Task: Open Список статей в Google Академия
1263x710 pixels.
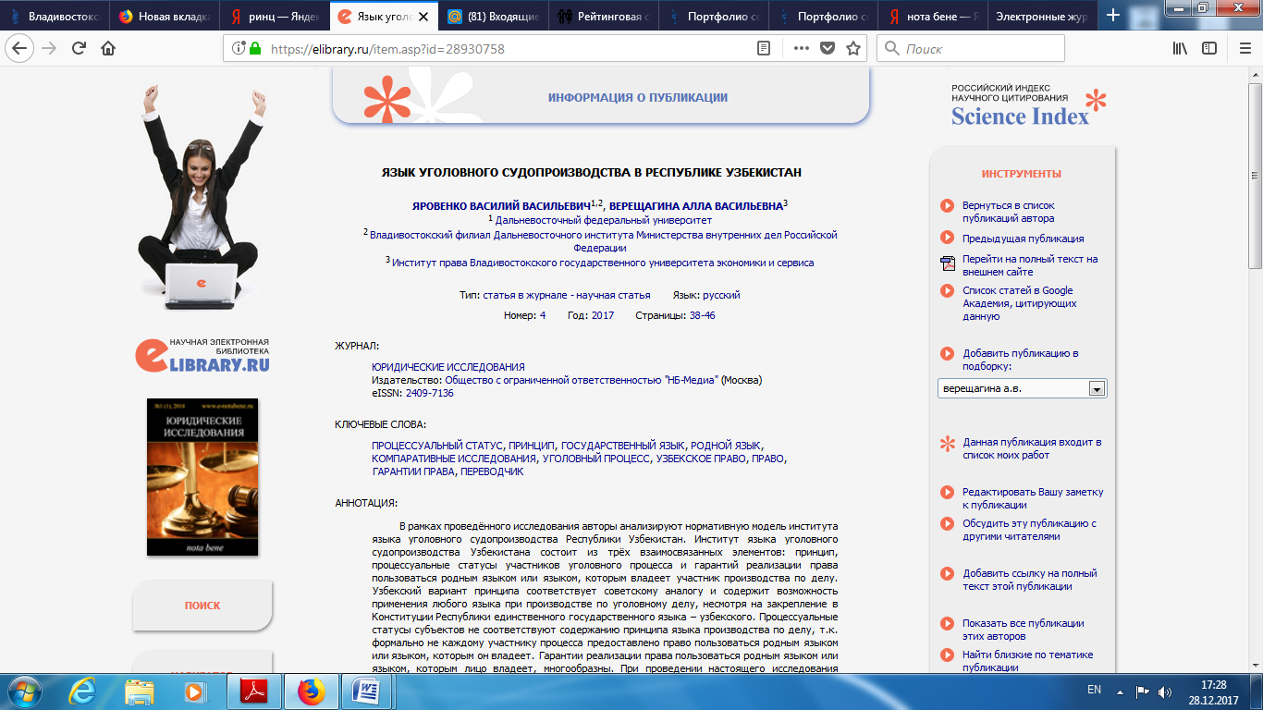Action: pyautogui.click(x=1018, y=303)
